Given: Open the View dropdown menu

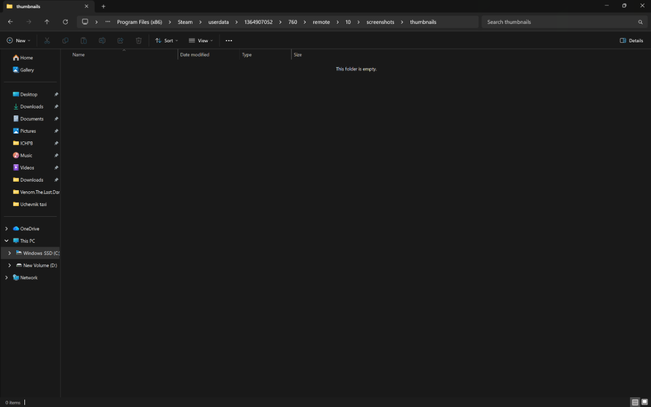Looking at the screenshot, I should (201, 41).
